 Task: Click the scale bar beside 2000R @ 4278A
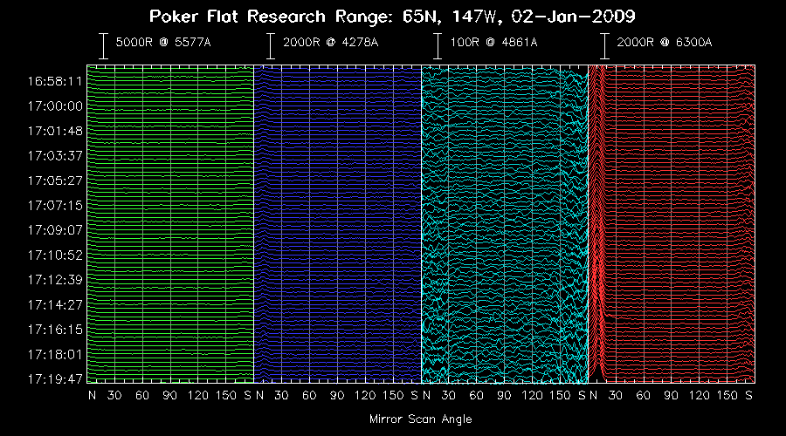tap(271, 46)
